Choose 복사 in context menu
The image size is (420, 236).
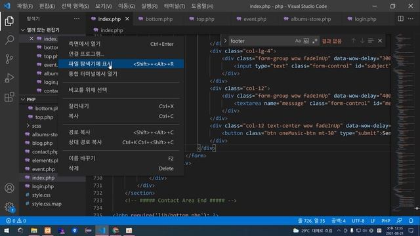[121, 116]
